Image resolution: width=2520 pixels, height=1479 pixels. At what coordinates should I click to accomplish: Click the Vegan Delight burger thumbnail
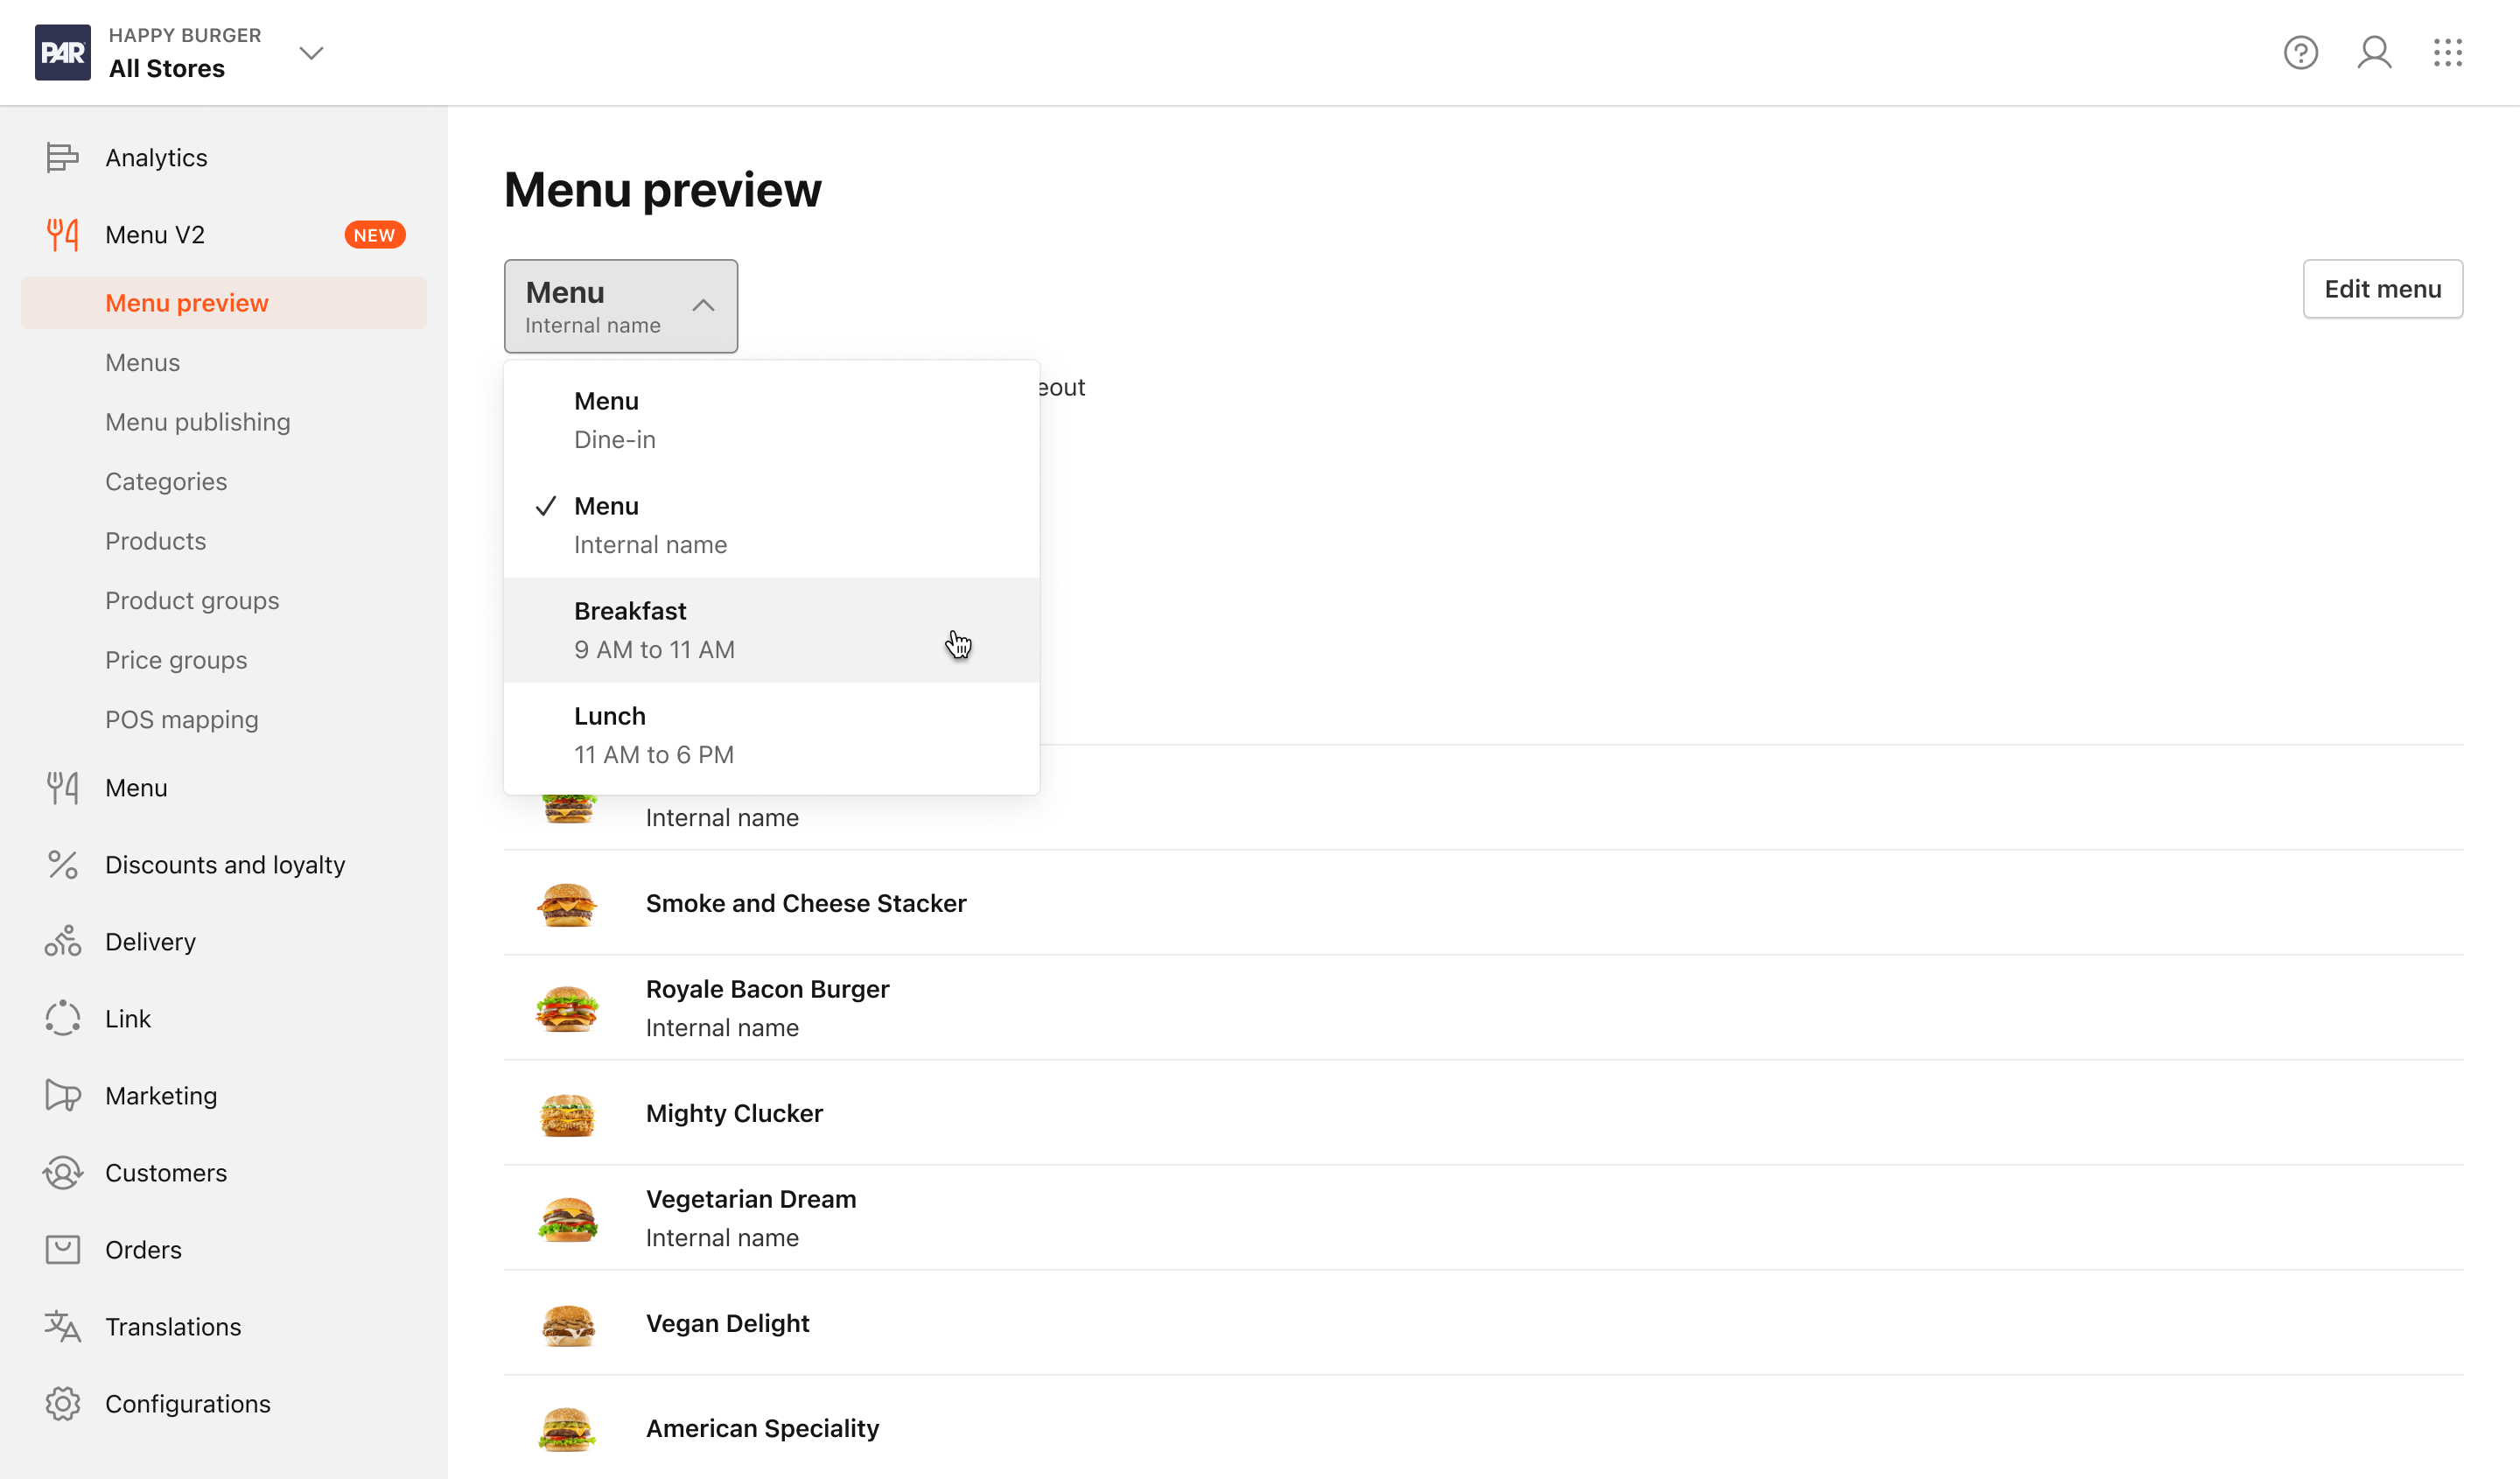pos(567,1324)
